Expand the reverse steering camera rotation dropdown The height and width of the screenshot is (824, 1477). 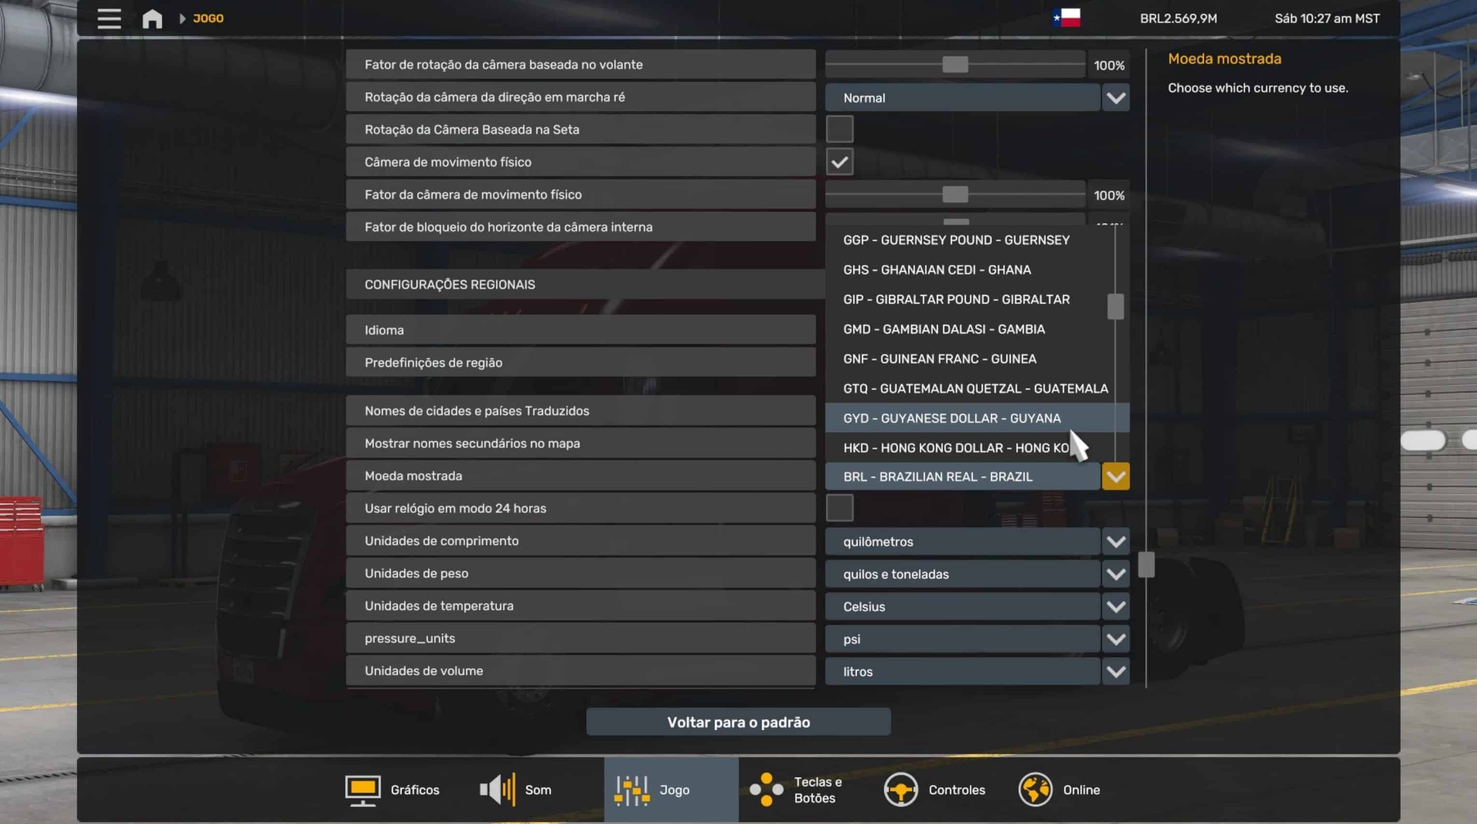click(1115, 98)
